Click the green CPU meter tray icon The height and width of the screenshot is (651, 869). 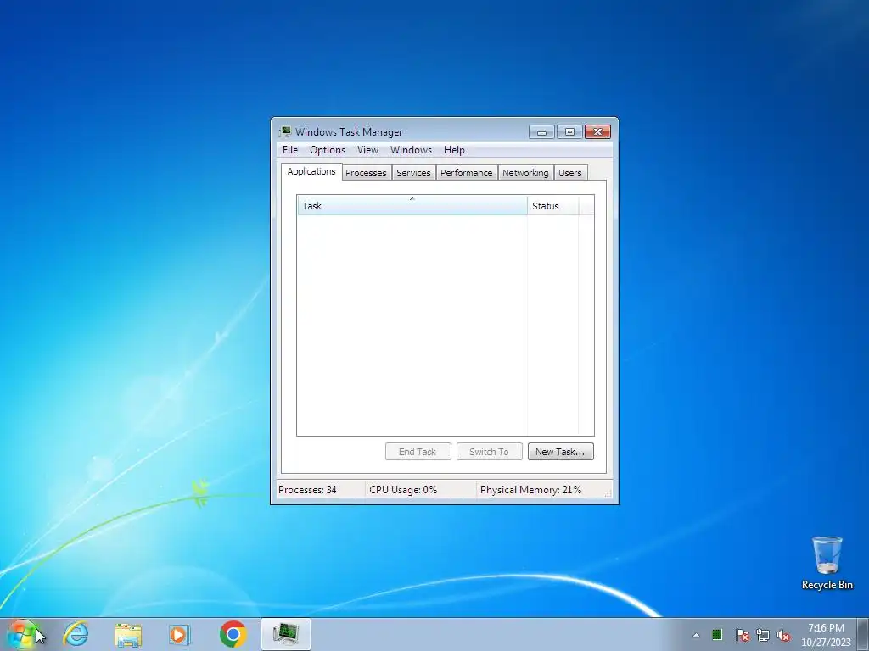pos(717,634)
